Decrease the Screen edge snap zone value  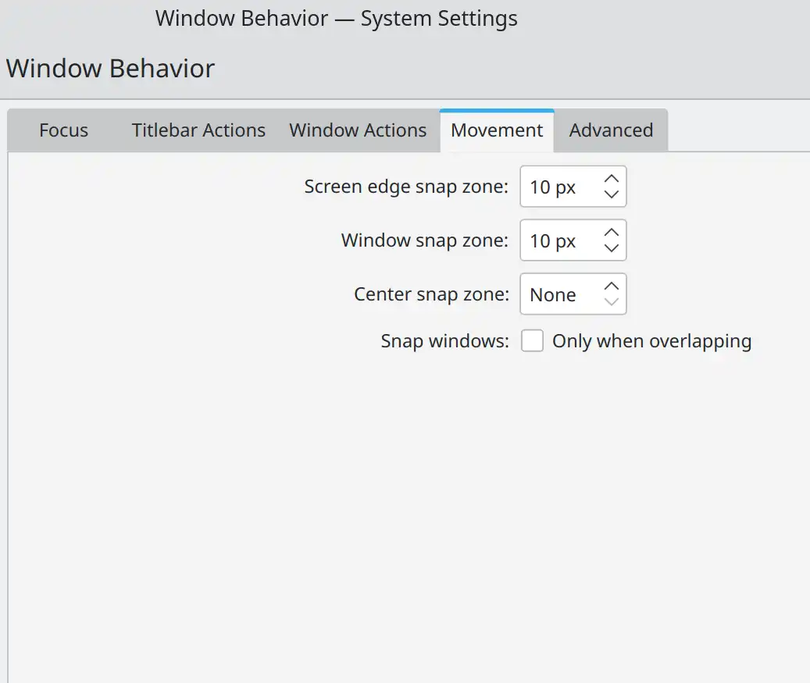tap(612, 194)
